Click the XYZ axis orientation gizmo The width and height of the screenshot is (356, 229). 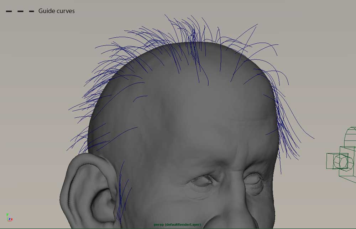tap(9, 217)
